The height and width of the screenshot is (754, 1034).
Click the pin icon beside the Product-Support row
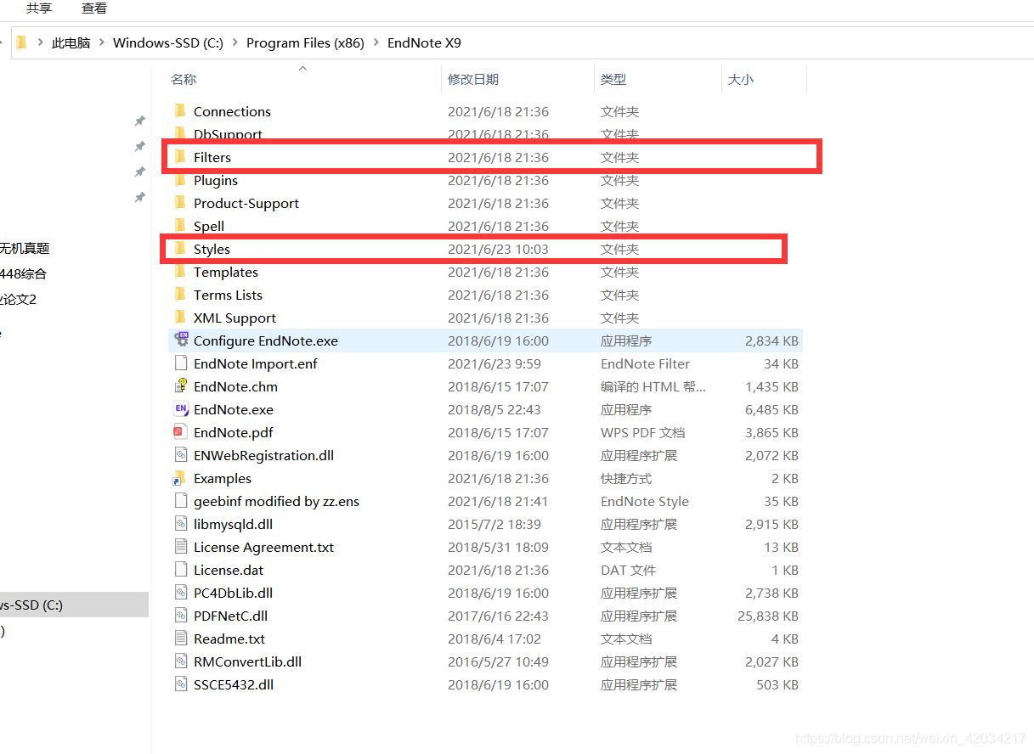(140, 198)
